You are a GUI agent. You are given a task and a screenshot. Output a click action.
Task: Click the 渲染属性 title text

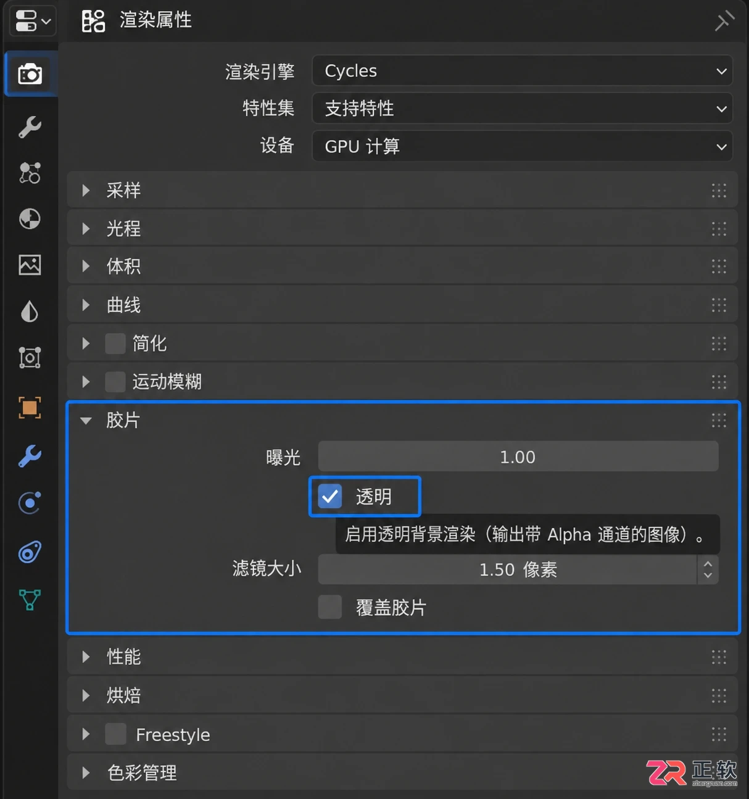pyautogui.click(x=155, y=20)
